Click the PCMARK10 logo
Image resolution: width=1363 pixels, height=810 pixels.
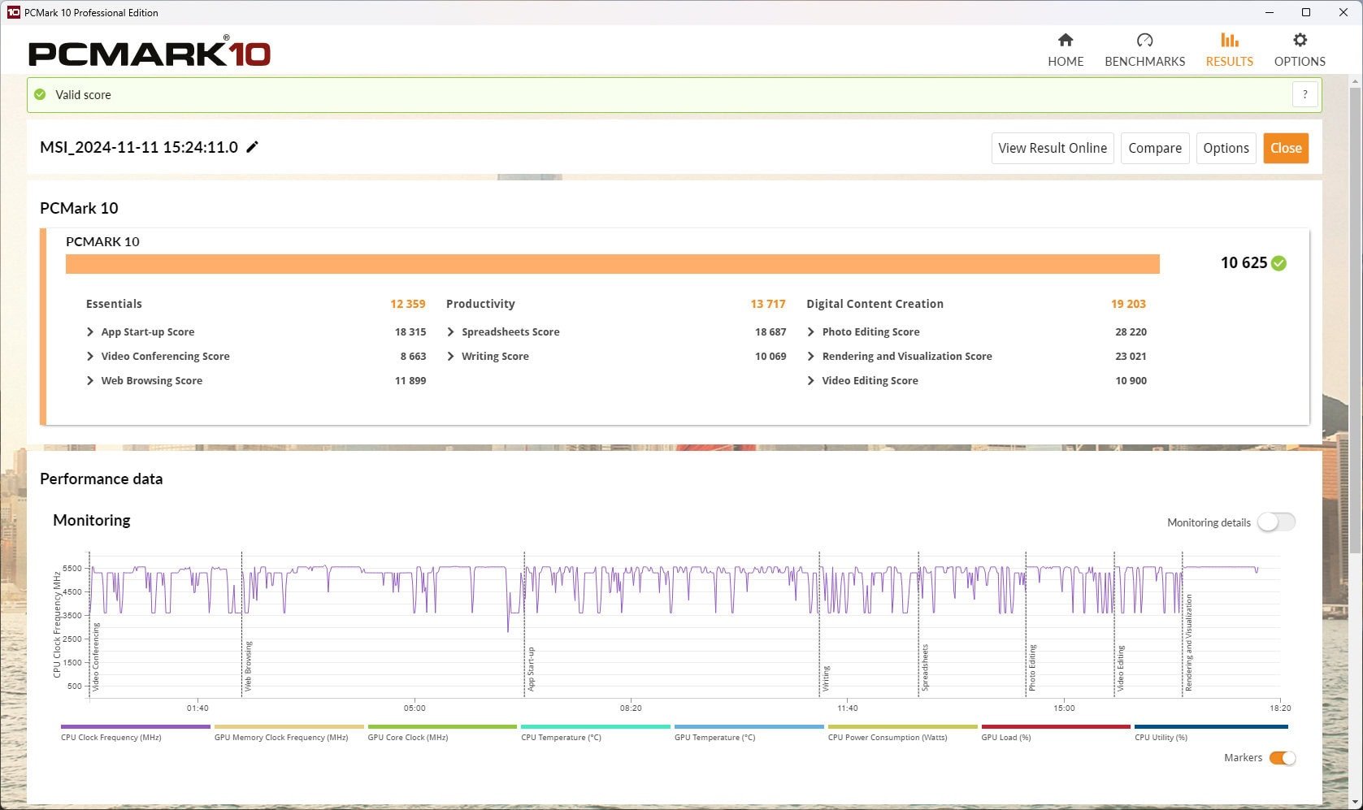point(150,53)
